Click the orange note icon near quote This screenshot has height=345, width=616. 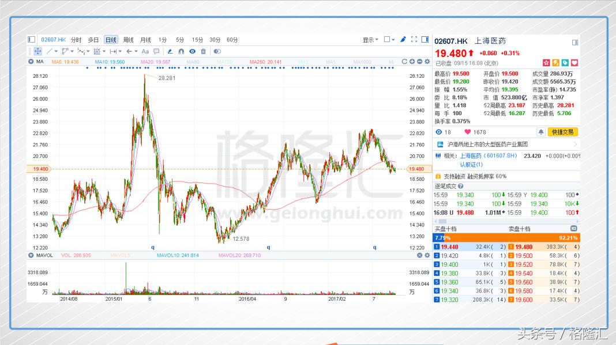point(555,63)
